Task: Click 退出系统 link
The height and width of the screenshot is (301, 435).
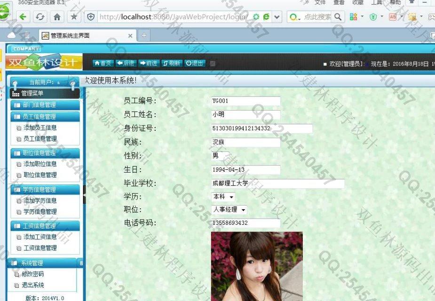Action: [x=33, y=285]
